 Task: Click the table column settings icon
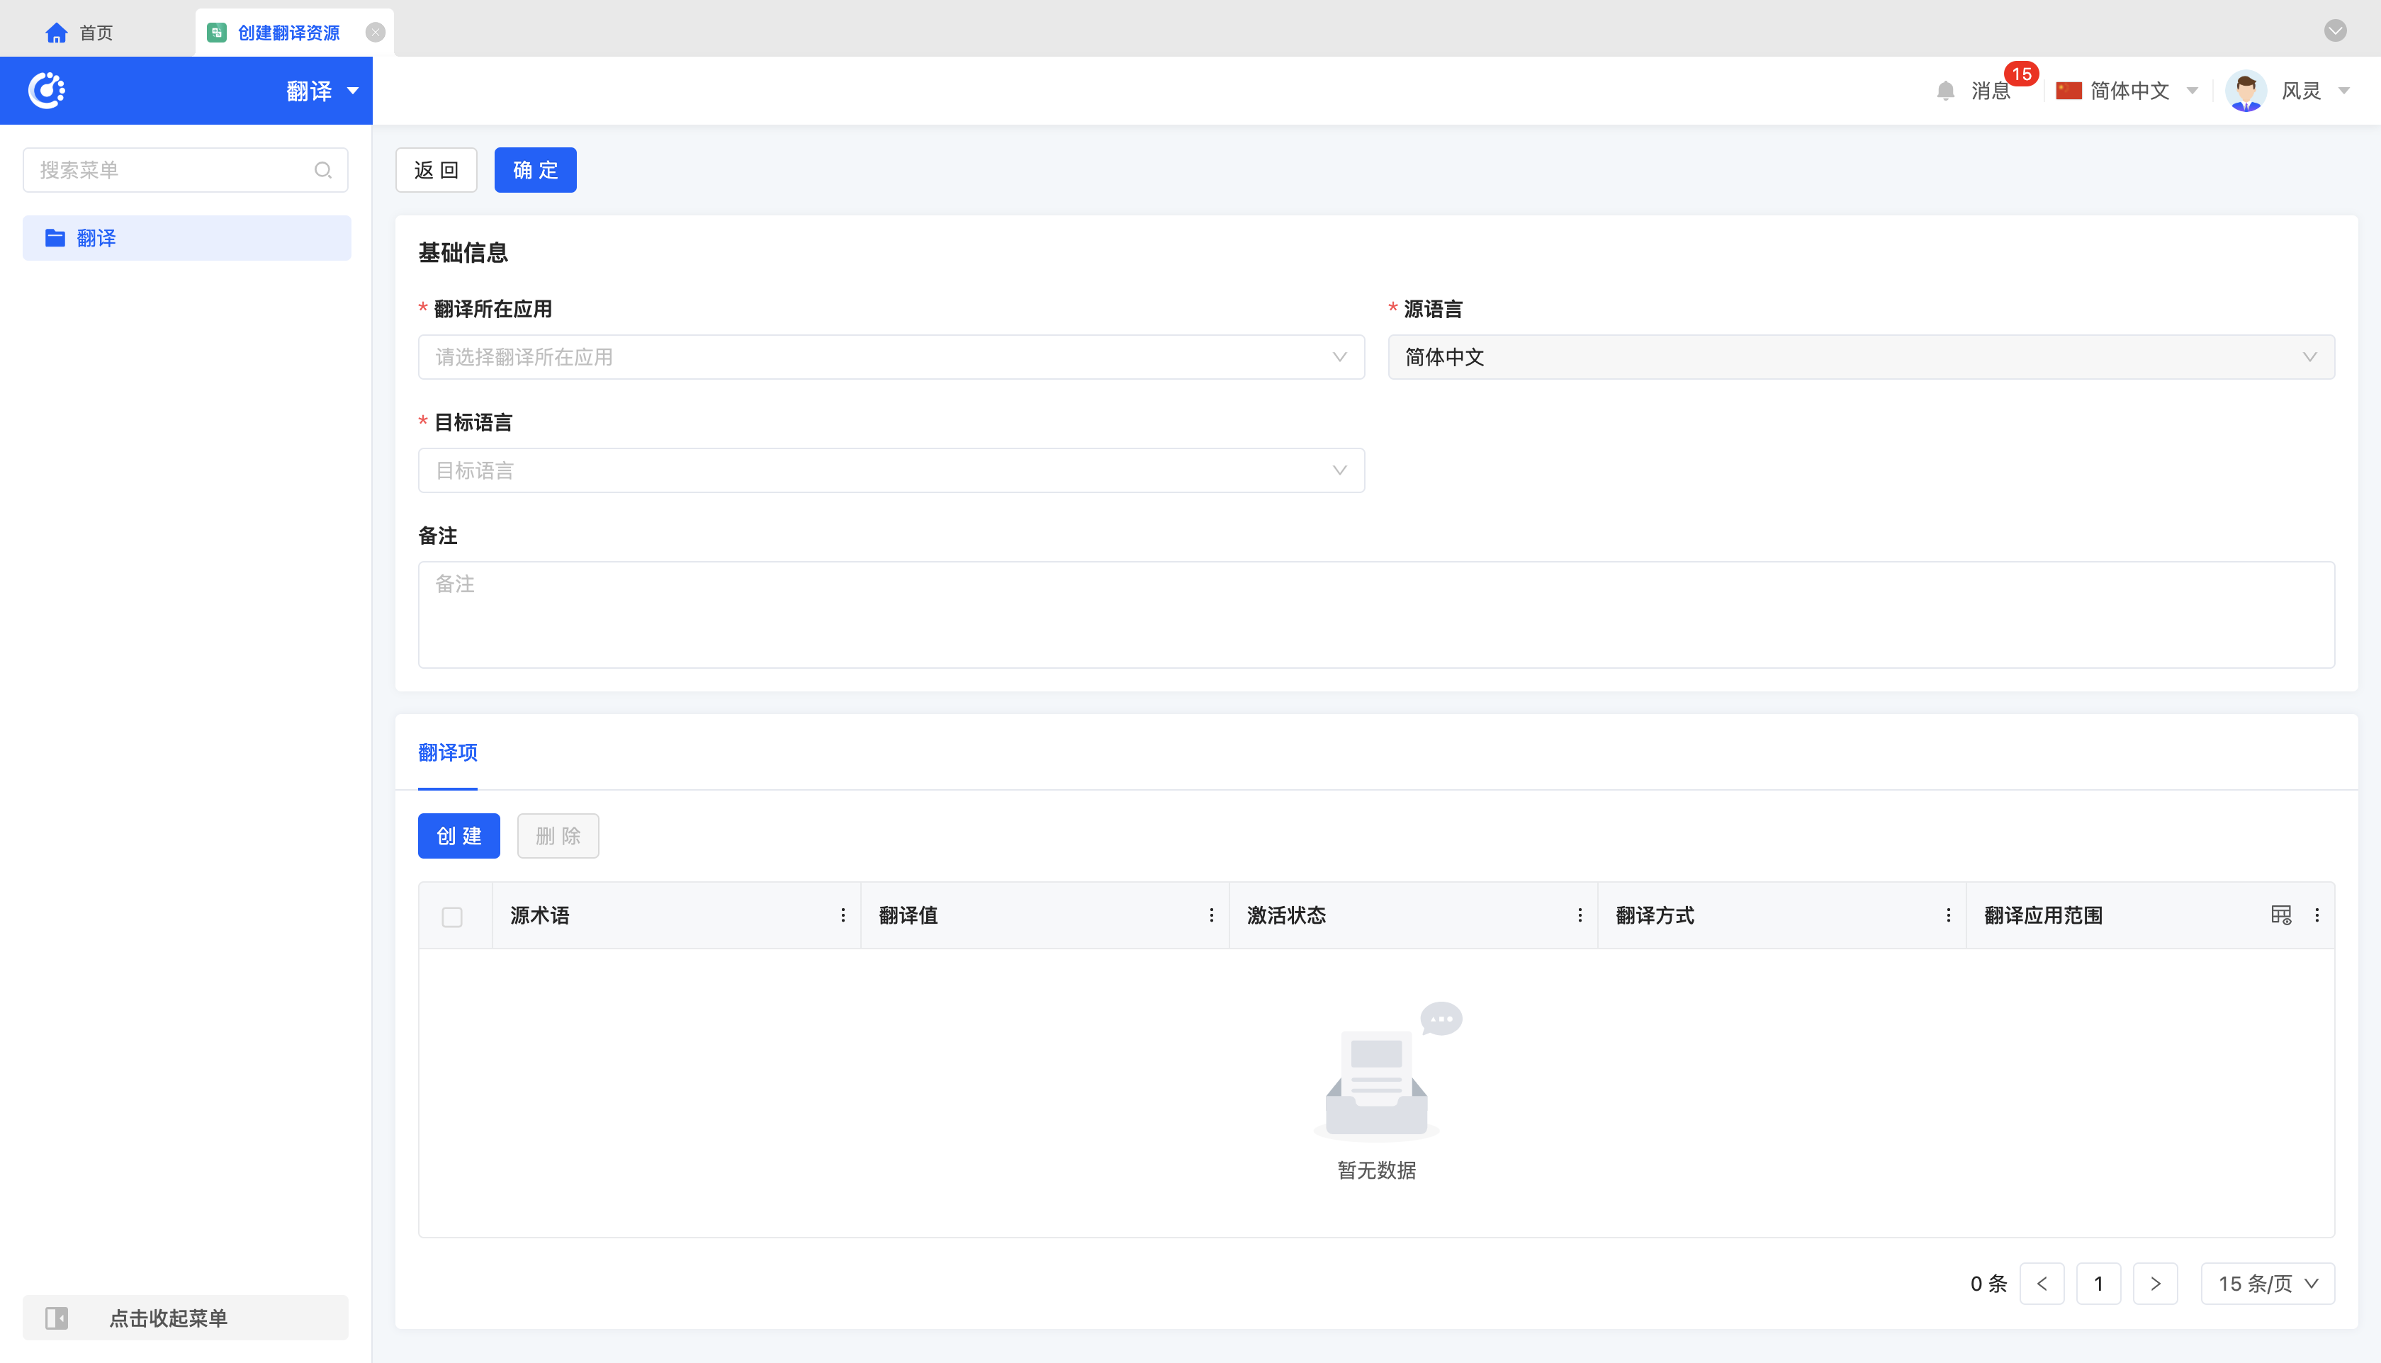point(2281,915)
